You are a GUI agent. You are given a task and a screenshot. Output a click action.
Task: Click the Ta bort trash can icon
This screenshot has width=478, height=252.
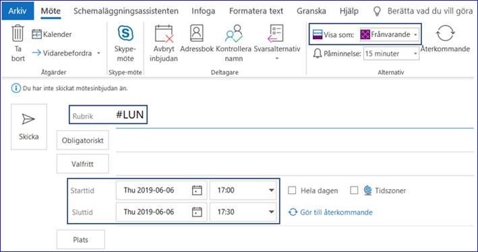(x=18, y=33)
